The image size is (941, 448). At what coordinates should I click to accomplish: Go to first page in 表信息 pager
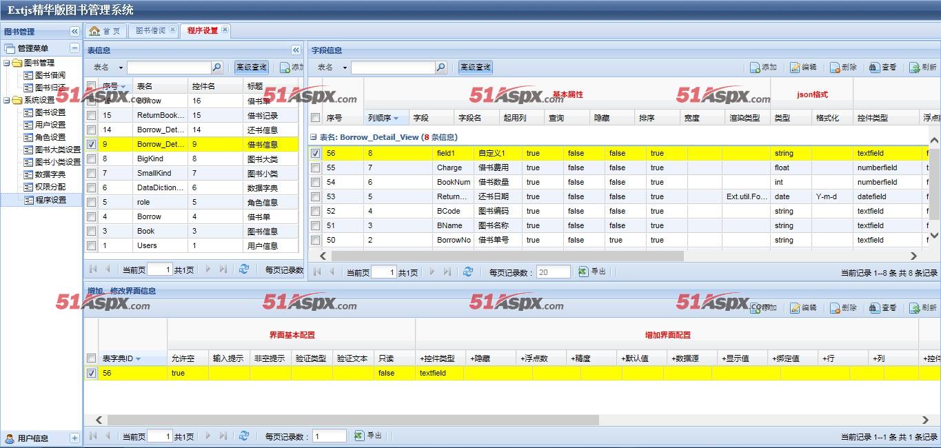coord(93,269)
